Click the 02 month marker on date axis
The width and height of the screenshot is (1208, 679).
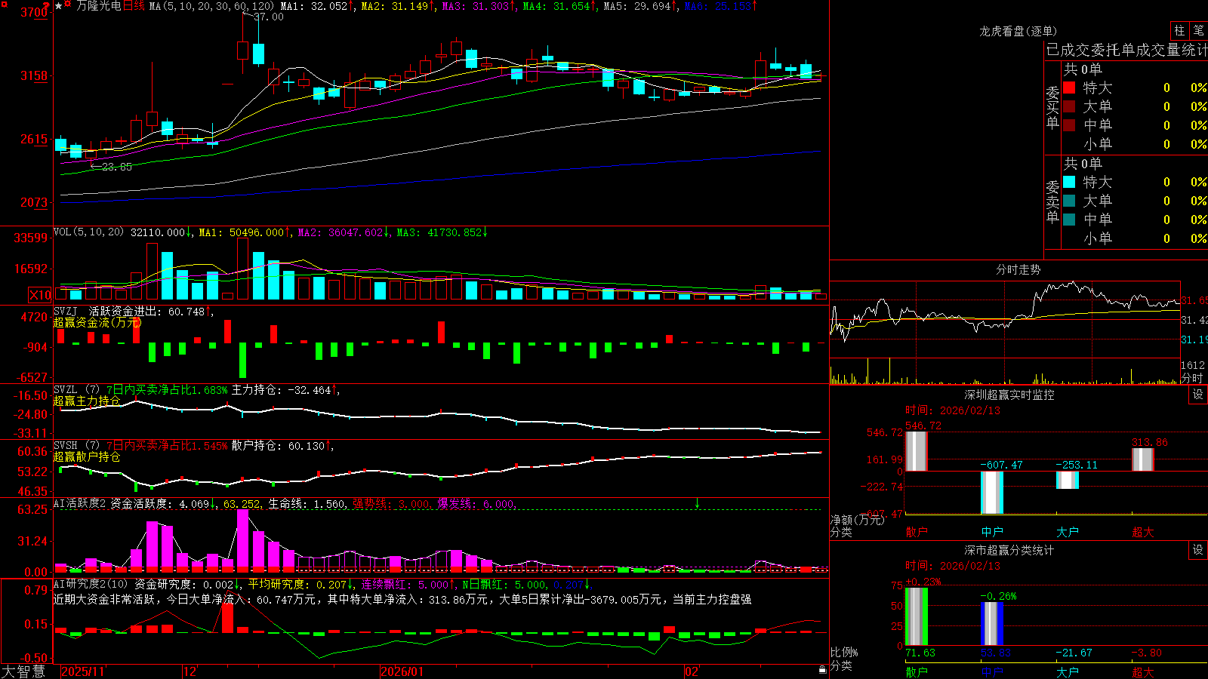tap(692, 671)
